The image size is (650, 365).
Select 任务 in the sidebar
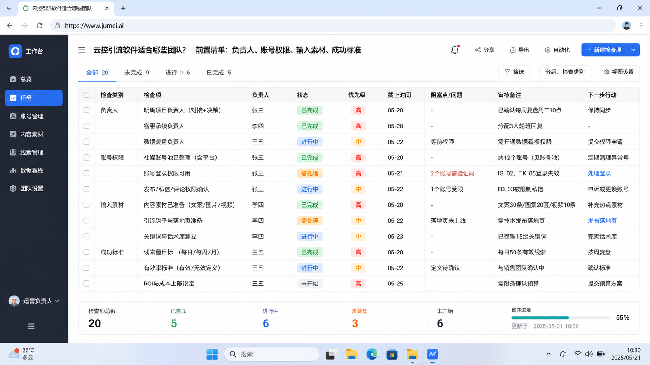click(x=33, y=98)
